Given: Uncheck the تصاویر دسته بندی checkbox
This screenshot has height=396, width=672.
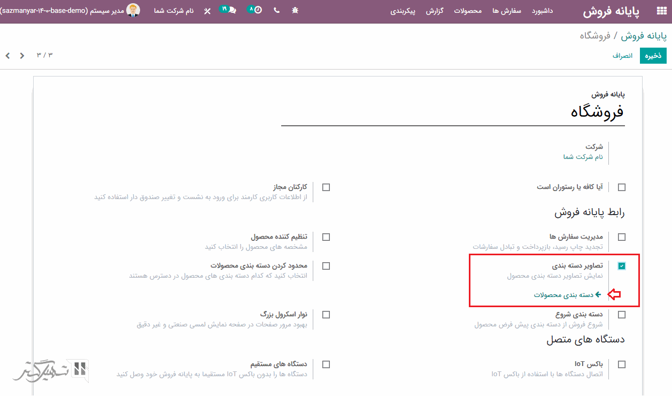Looking at the screenshot, I should tap(622, 266).
